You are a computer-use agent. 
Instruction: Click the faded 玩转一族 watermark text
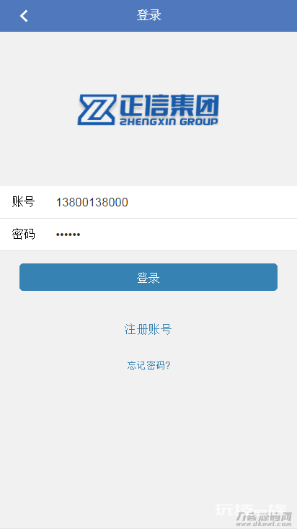tap(251, 510)
